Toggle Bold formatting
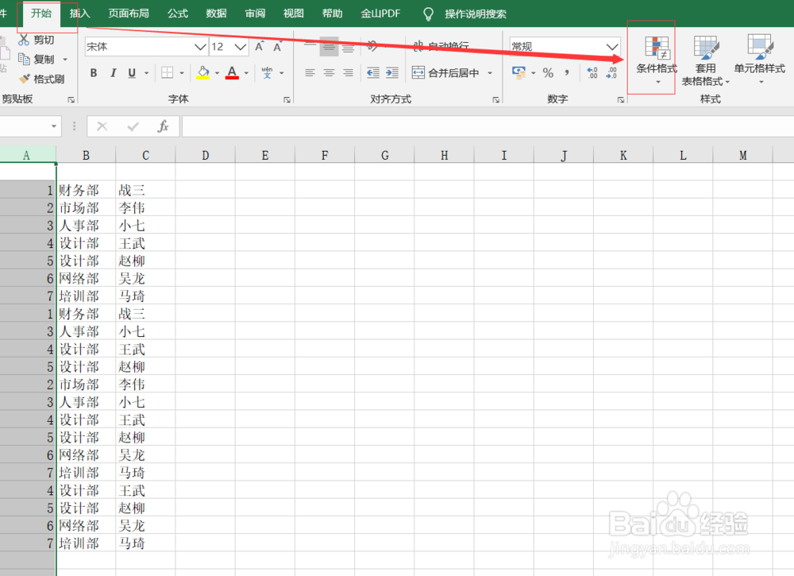The width and height of the screenshot is (794, 576). pos(94,73)
